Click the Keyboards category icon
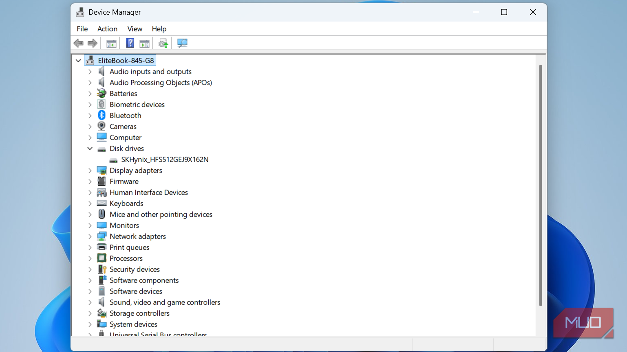Viewport: 627px width, 352px height. [102, 203]
